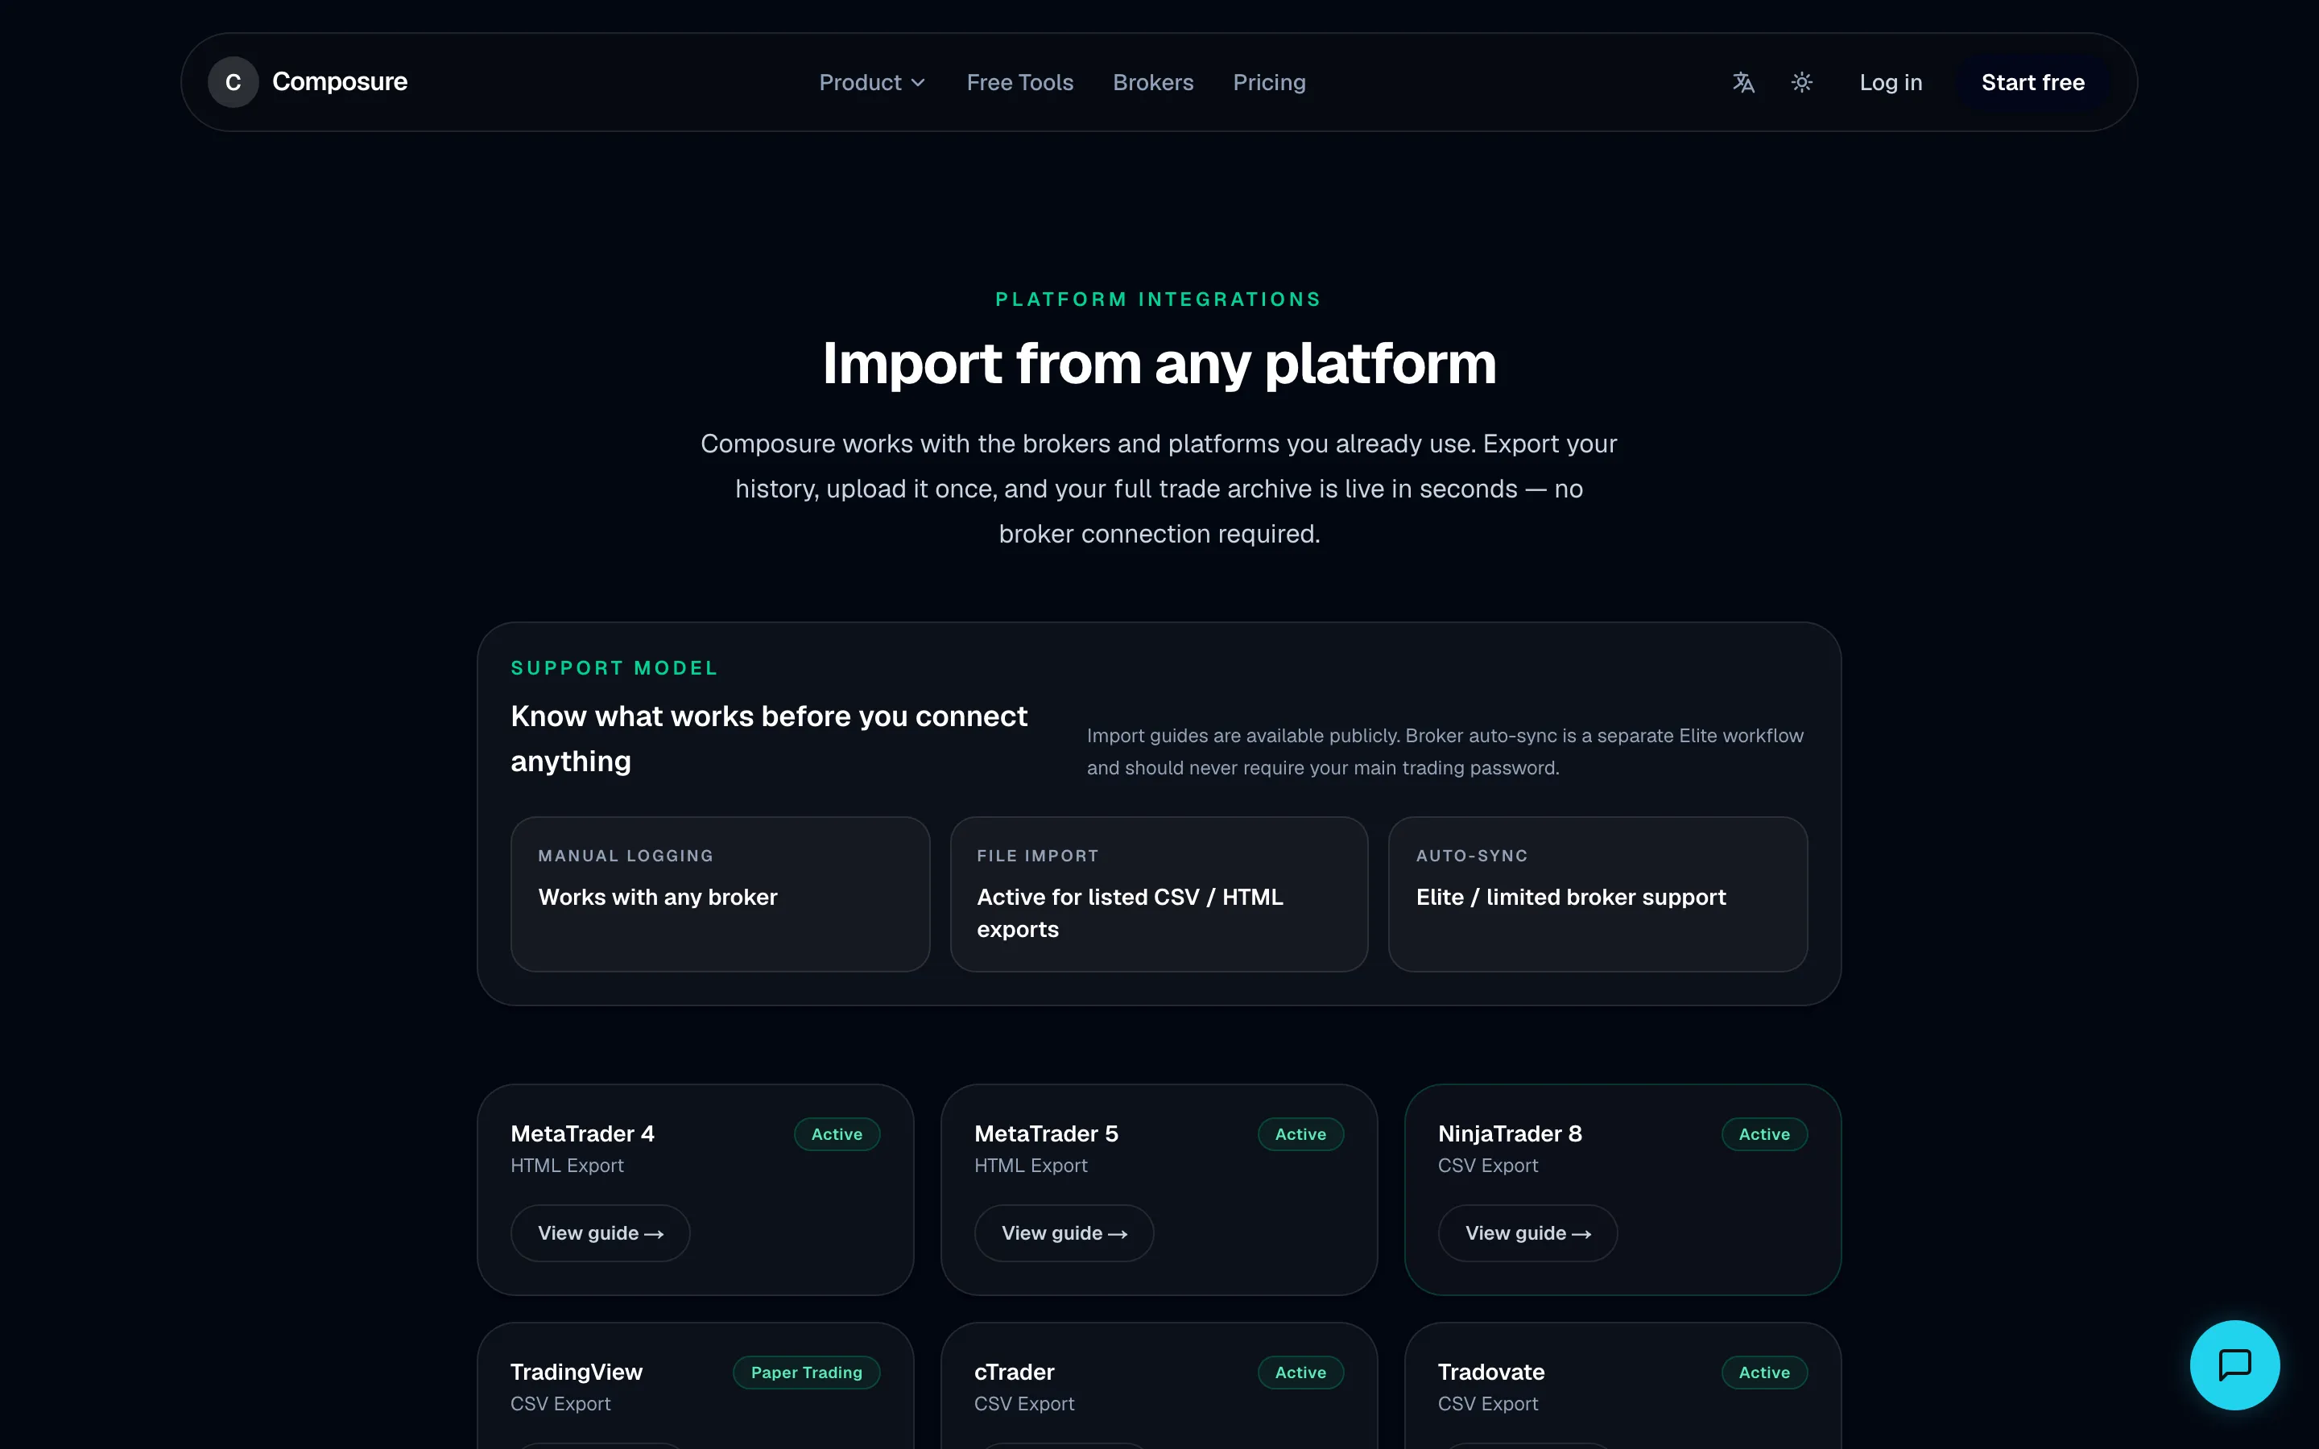
Task: Click the NinjaTrader 8 card title
Action: (x=1511, y=1133)
